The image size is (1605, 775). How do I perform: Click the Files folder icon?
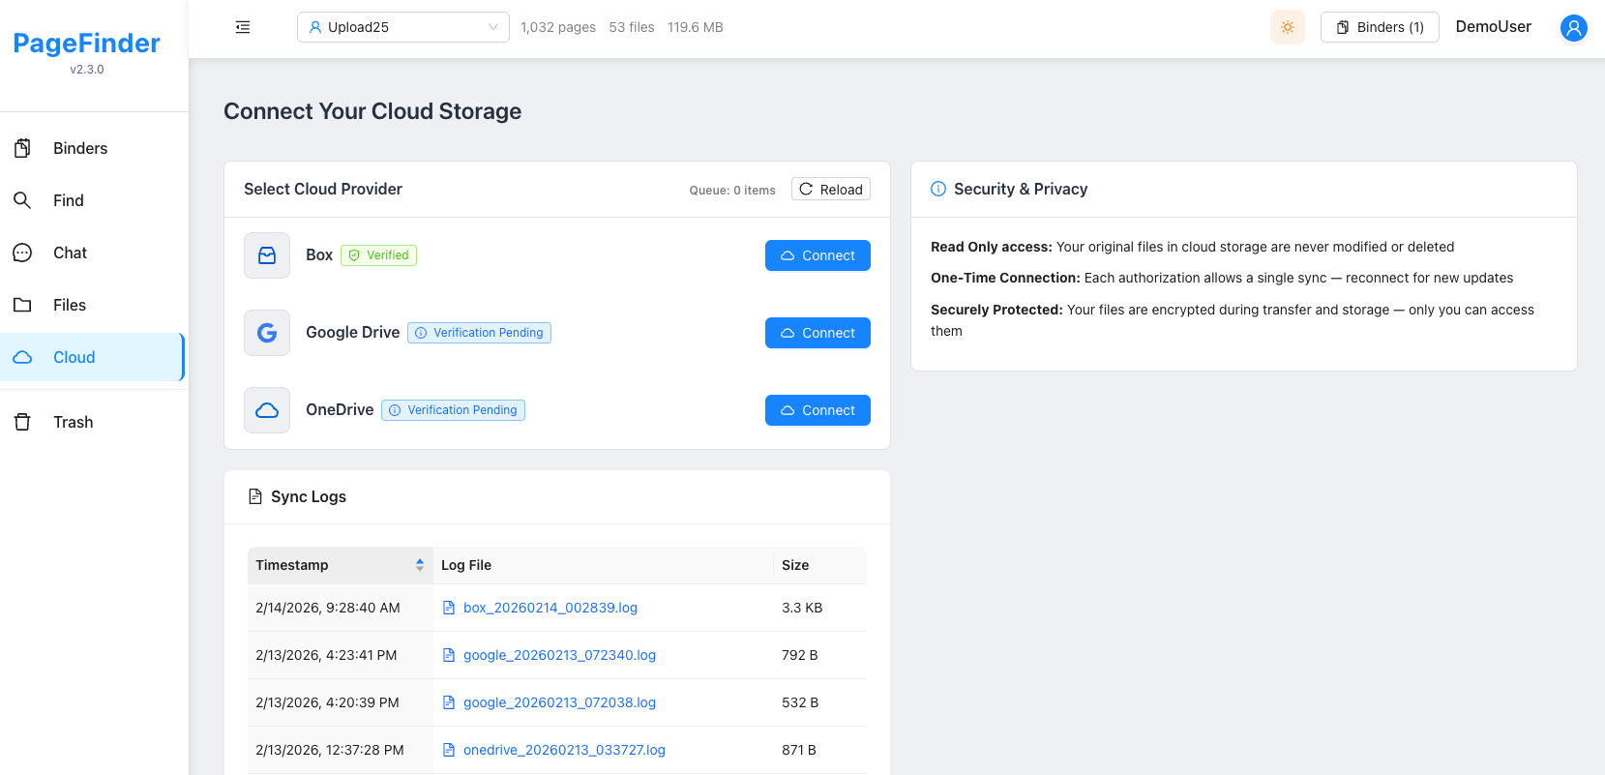tap(22, 305)
